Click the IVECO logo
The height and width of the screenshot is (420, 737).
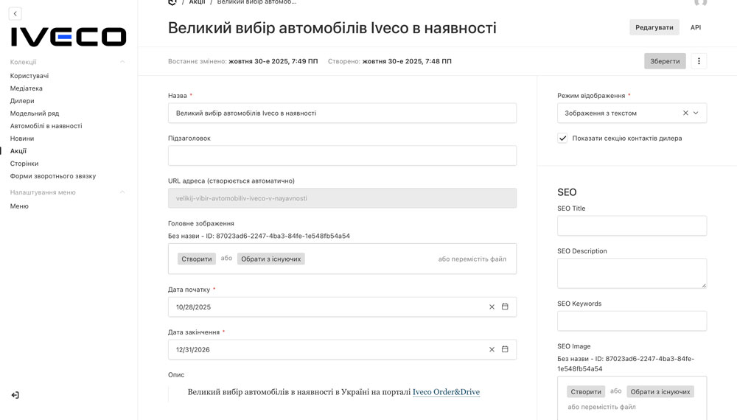click(69, 37)
